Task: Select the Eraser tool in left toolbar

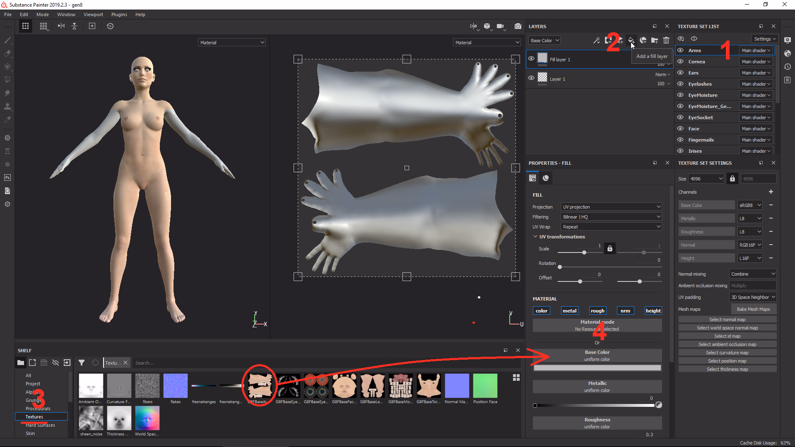Action: pos(7,53)
